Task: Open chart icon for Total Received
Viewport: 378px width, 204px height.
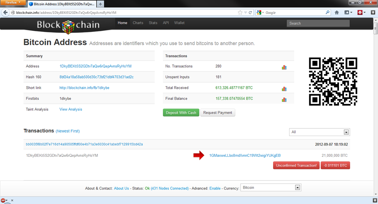Action: (284, 89)
